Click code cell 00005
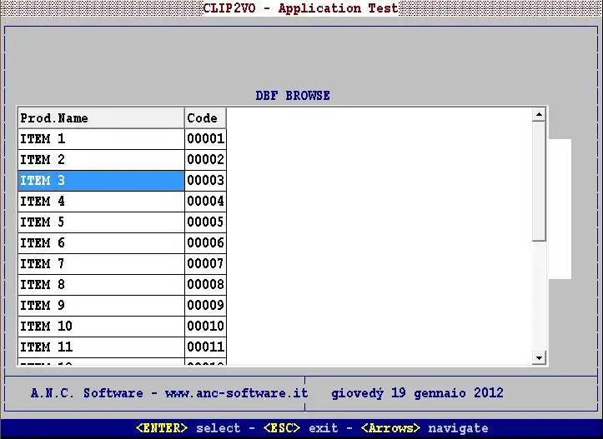 (205, 222)
